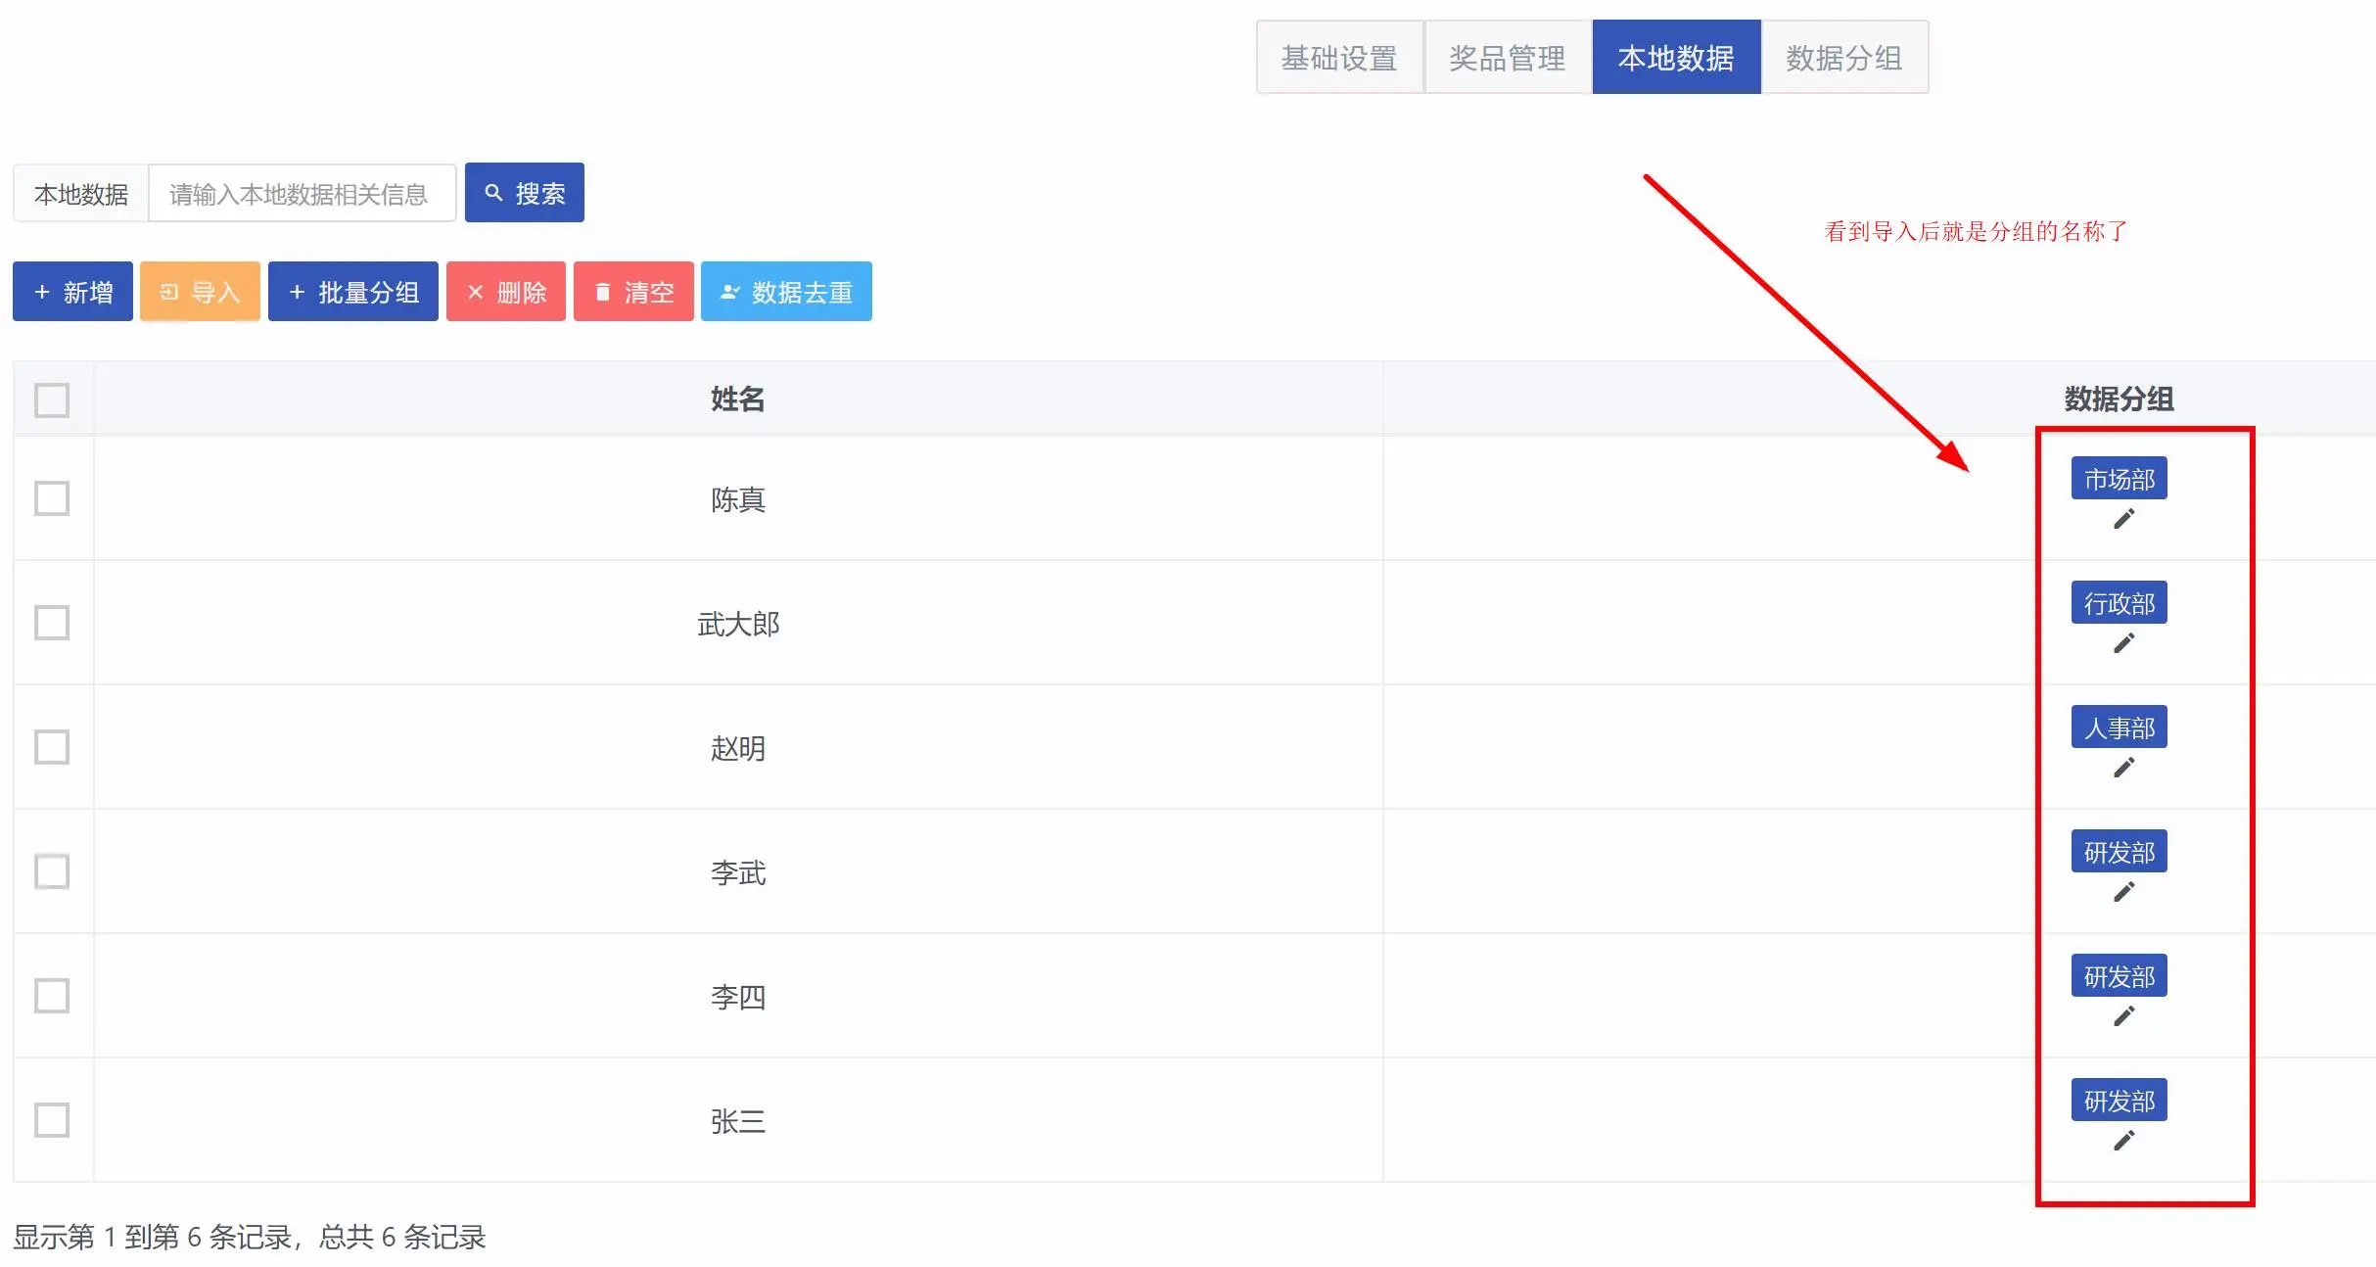
Task: Click the 新增 add button
Action: (x=72, y=292)
